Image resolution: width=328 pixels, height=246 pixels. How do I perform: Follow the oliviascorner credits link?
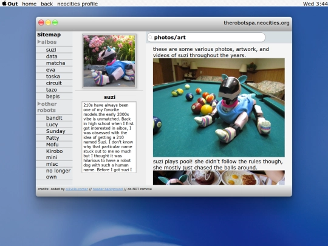tap(77, 189)
